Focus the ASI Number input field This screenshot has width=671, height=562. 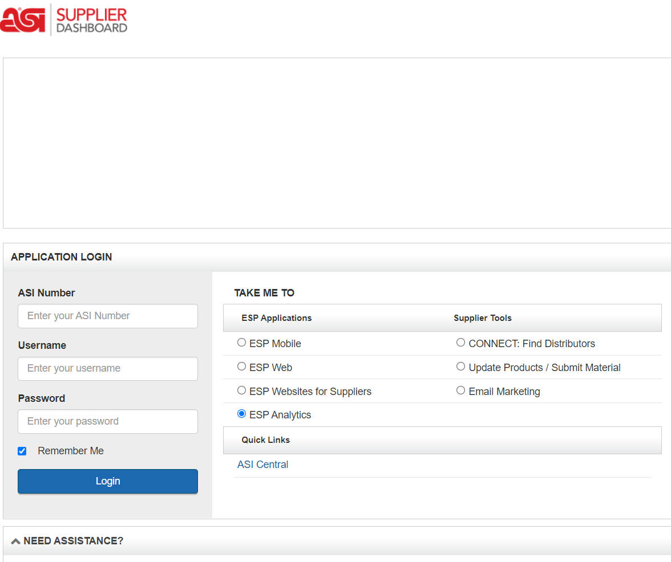(108, 316)
